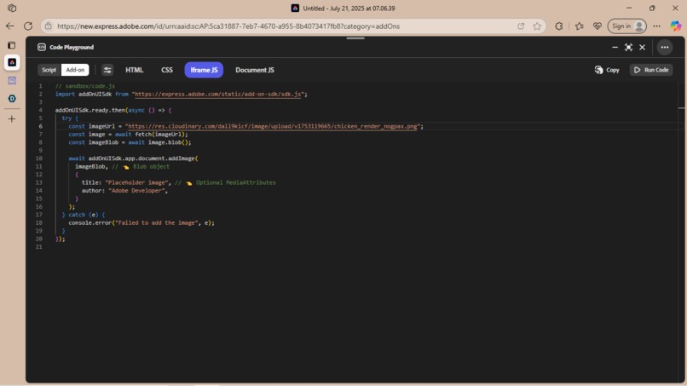This screenshot has width=687, height=386.
Task: Click the browser address bar URL
Action: click(x=228, y=26)
